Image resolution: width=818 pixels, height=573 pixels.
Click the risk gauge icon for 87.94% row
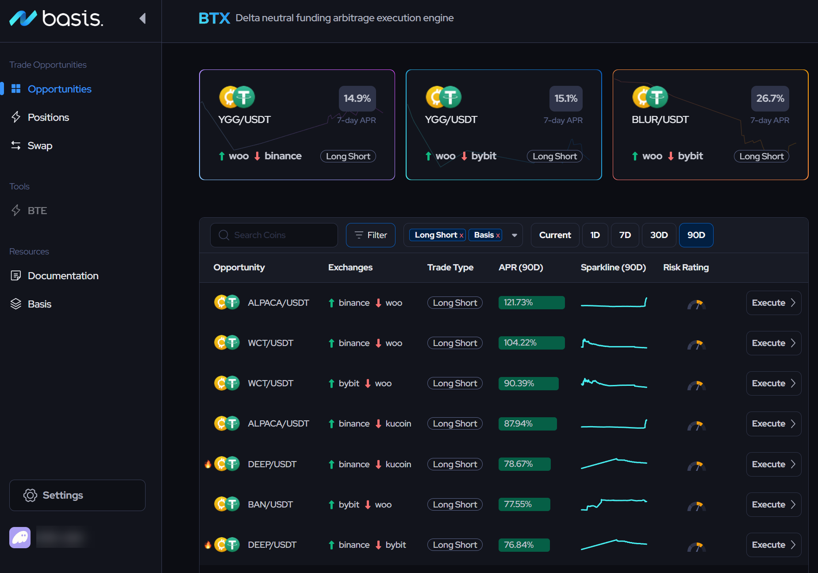point(696,425)
